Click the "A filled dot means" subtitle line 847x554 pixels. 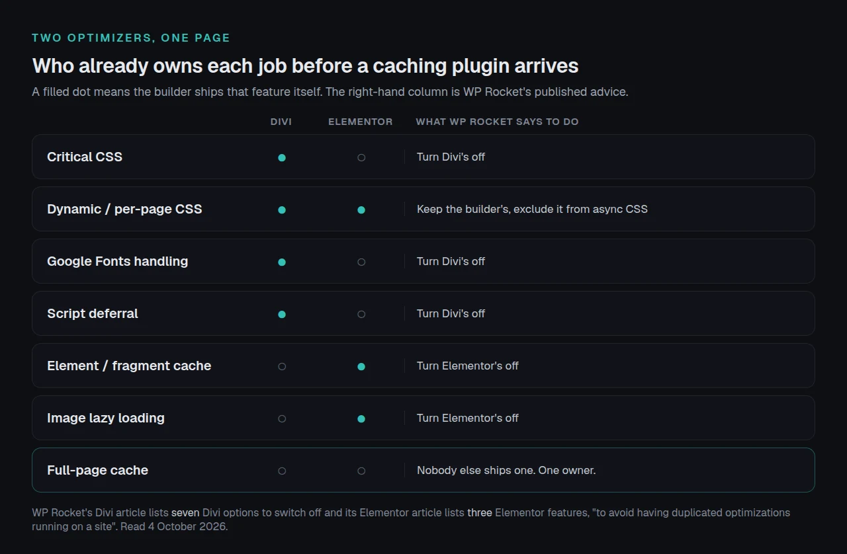[330, 92]
